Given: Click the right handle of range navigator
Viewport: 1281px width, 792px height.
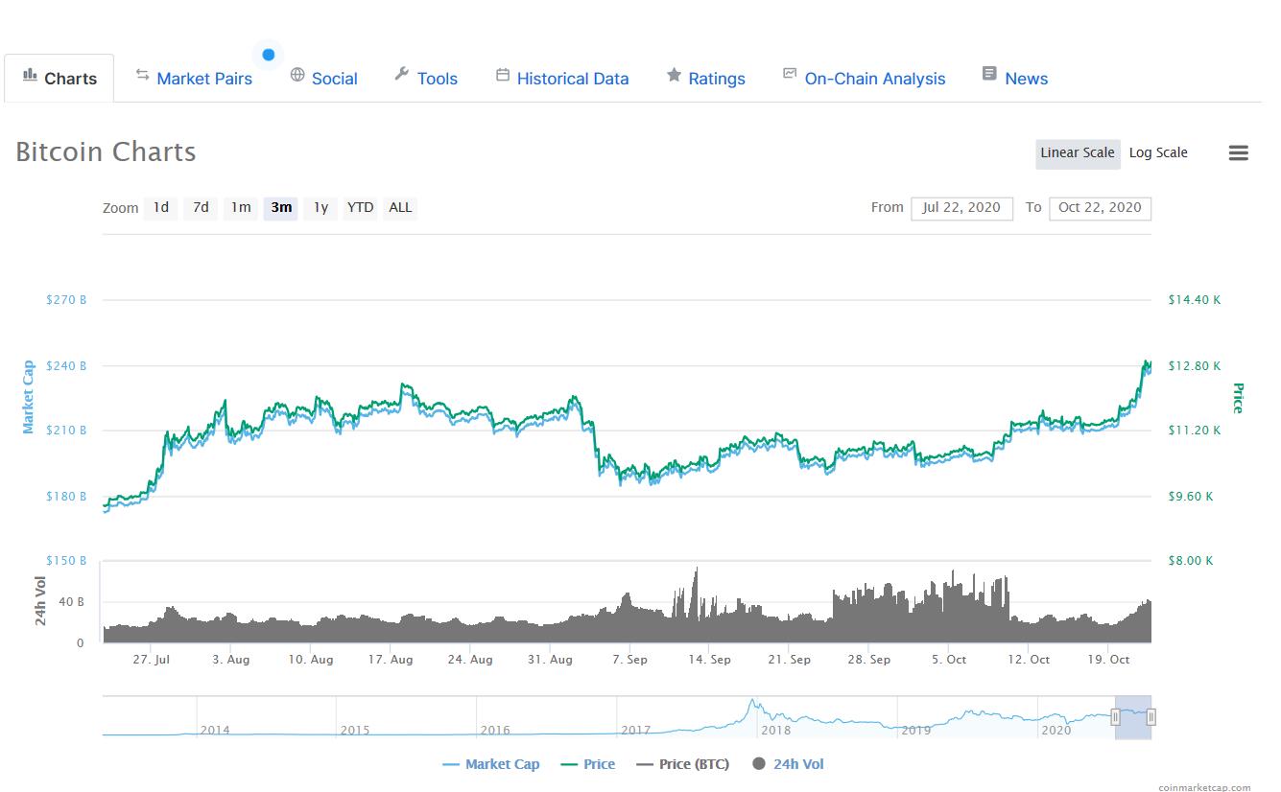Looking at the screenshot, I should point(1151,716).
